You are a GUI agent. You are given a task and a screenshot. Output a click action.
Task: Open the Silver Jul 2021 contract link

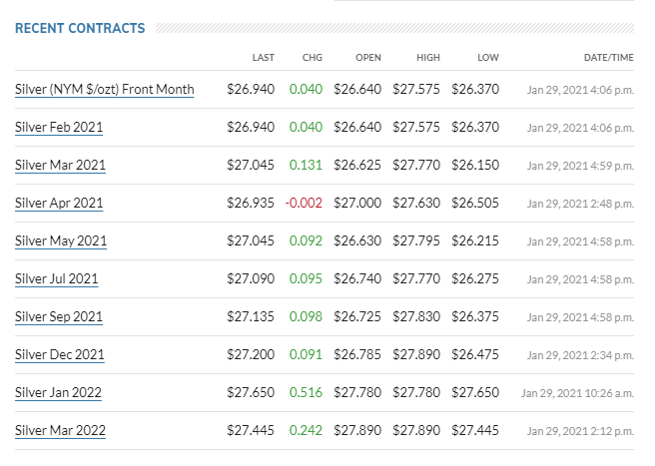56,279
